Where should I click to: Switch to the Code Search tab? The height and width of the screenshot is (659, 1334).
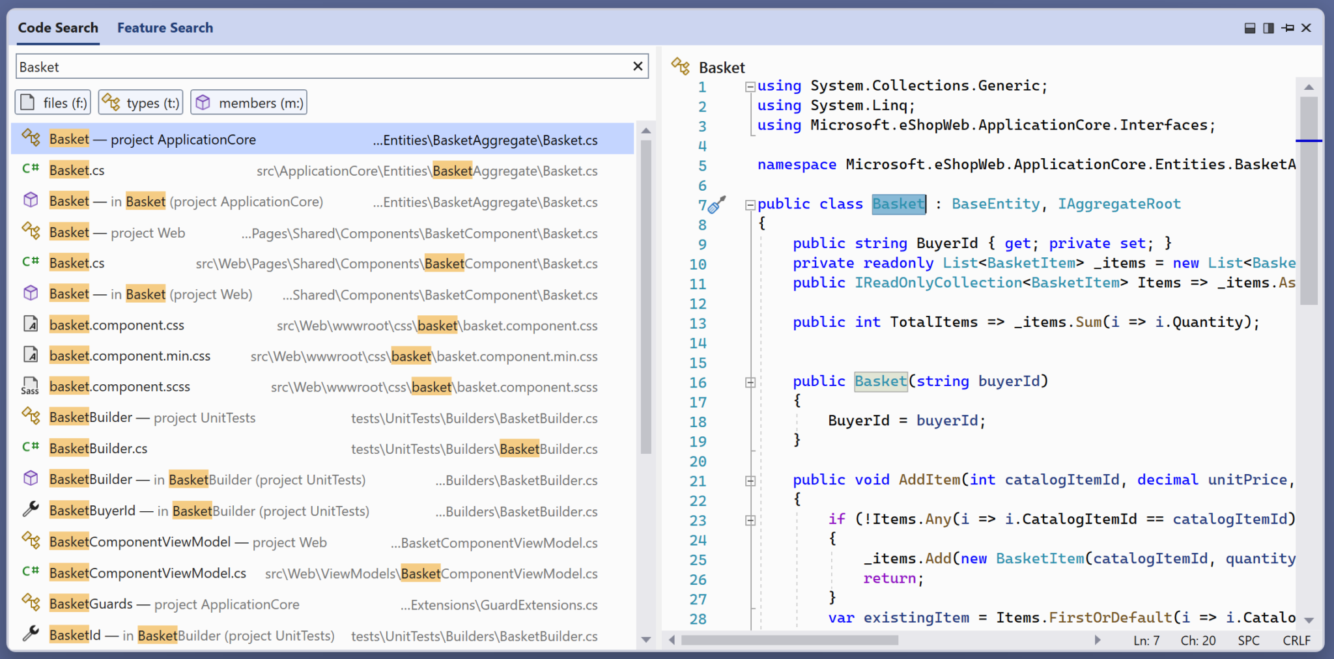coord(58,27)
